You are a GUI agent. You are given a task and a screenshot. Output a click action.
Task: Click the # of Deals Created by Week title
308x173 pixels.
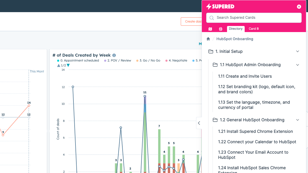[82, 55]
